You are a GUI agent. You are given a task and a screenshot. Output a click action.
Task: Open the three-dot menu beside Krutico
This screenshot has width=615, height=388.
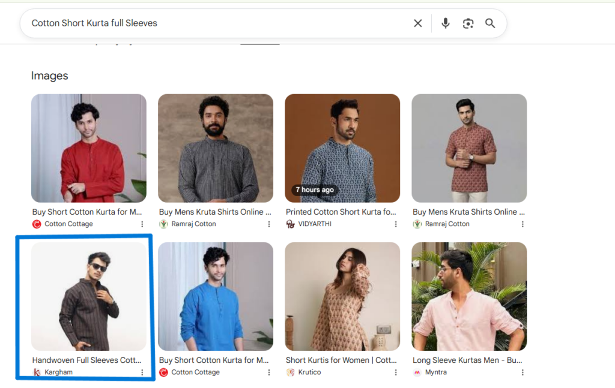(395, 372)
